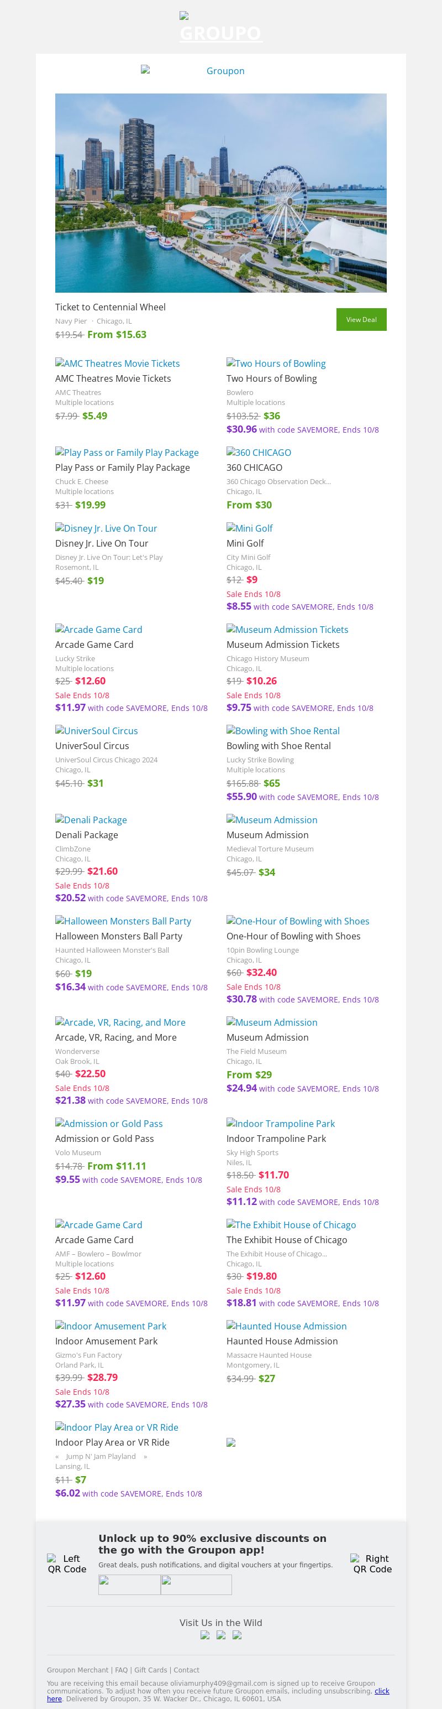The width and height of the screenshot is (442, 1709).
Task: Click the middle social icon under Visit Us
Action: click(220, 1635)
